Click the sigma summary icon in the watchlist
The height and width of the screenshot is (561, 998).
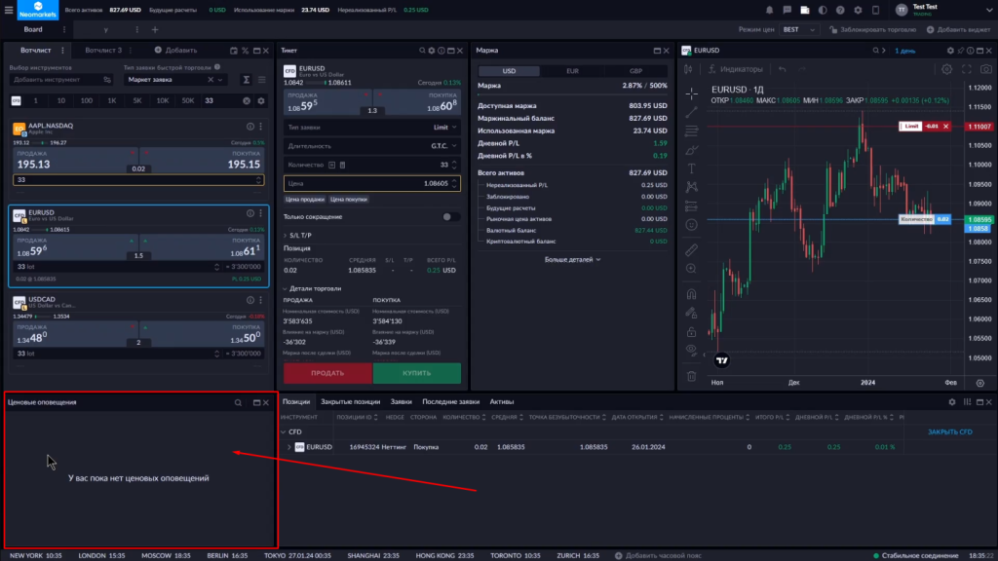pyautogui.click(x=247, y=80)
